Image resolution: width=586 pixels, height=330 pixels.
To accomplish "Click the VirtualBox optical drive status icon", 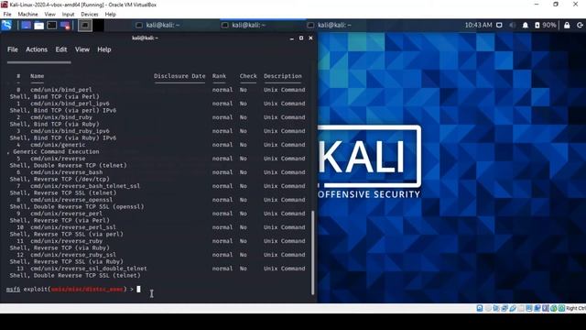I will click(488, 308).
